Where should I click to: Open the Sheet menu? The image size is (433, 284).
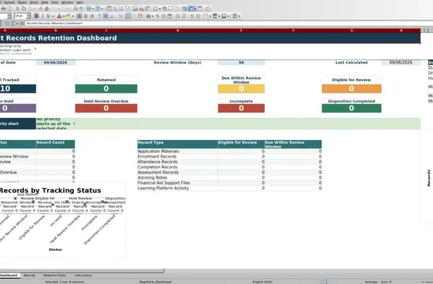[34, 2]
